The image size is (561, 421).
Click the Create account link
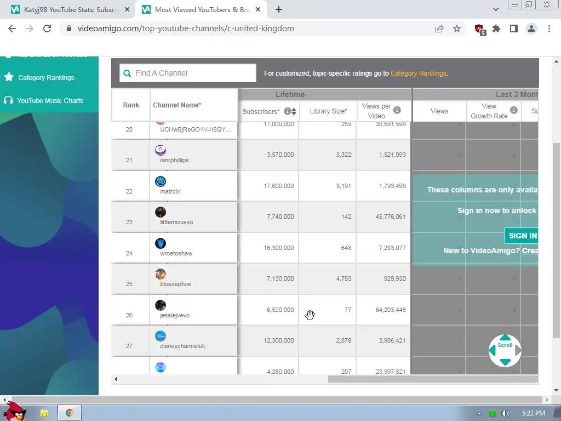(530, 251)
